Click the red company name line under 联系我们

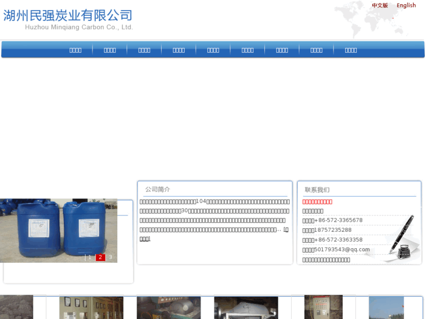(317, 202)
